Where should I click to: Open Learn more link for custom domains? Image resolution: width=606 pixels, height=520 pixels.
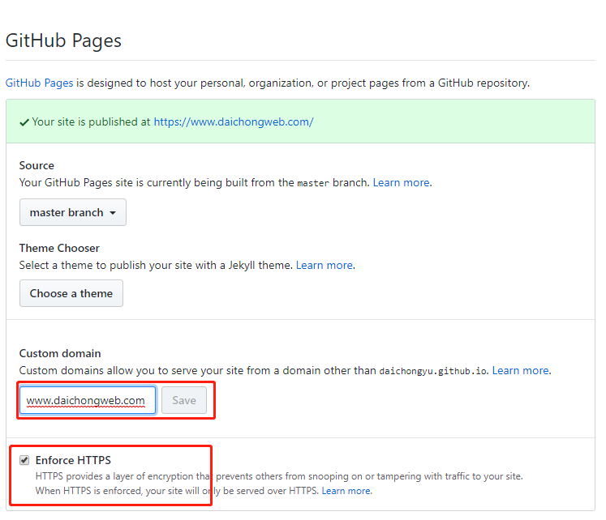click(x=520, y=371)
